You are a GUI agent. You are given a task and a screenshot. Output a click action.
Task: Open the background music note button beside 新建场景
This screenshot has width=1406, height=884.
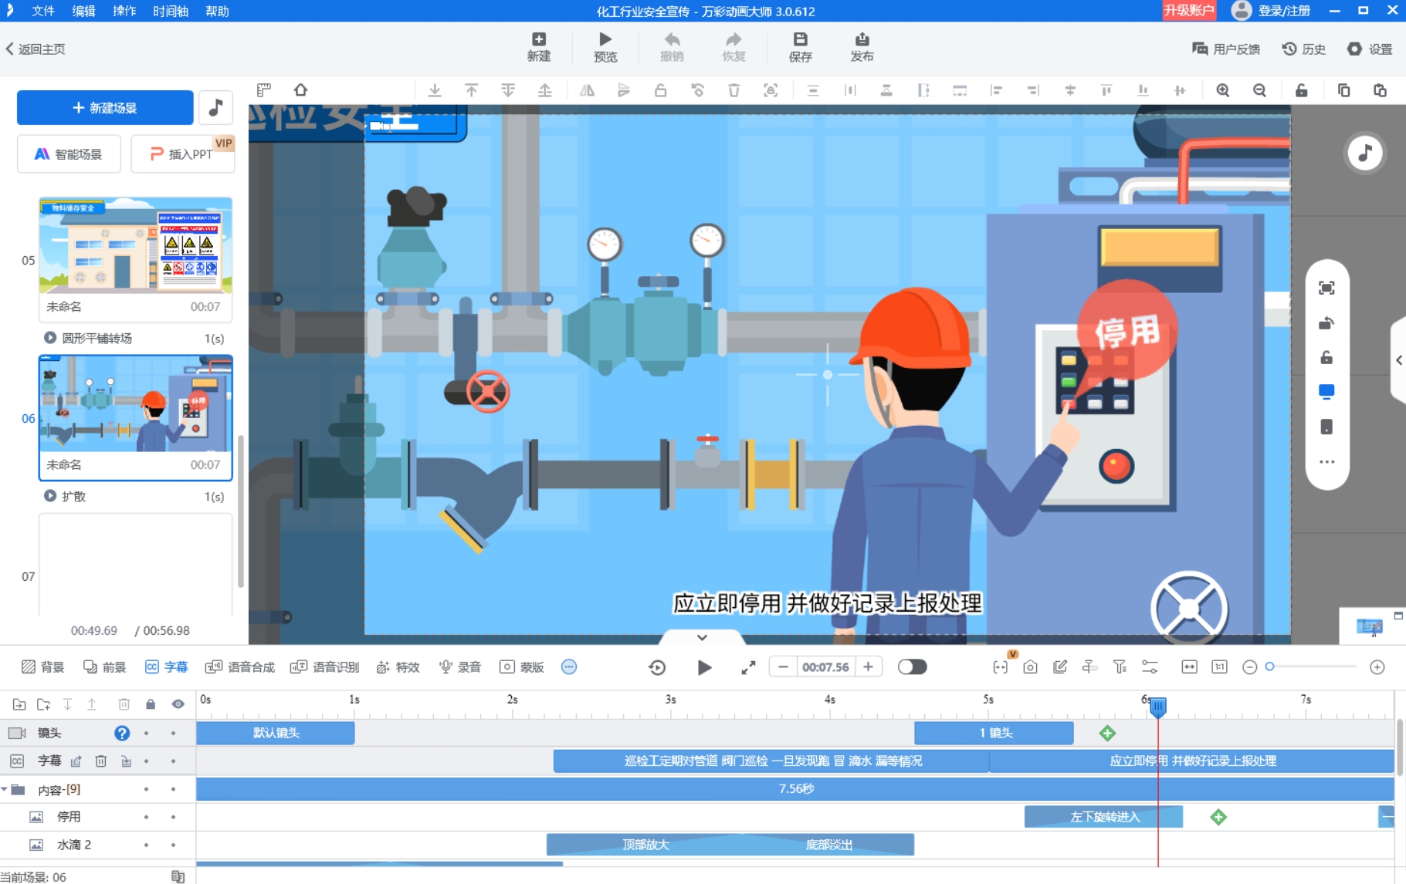(x=215, y=107)
